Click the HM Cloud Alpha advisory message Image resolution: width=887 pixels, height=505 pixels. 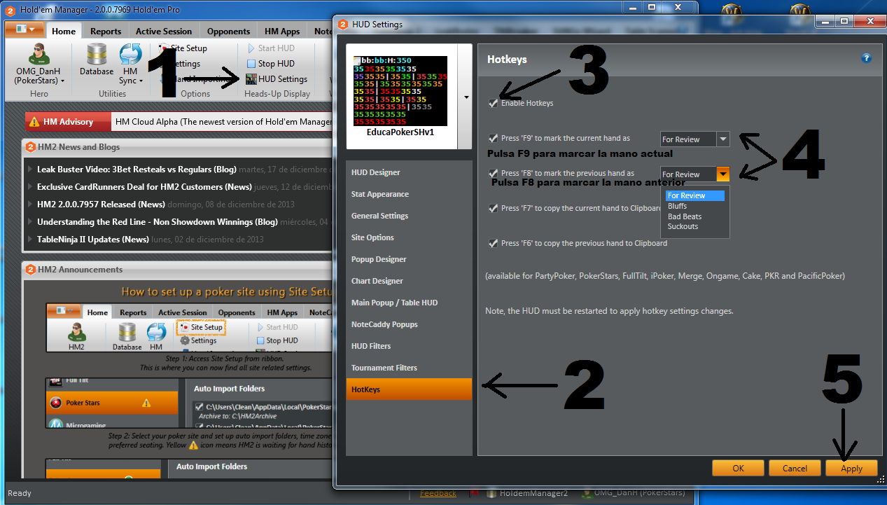click(x=223, y=122)
